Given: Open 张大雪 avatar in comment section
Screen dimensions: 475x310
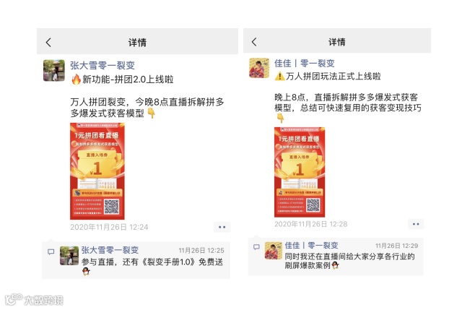Looking at the screenshot, I should click(69, 256).
